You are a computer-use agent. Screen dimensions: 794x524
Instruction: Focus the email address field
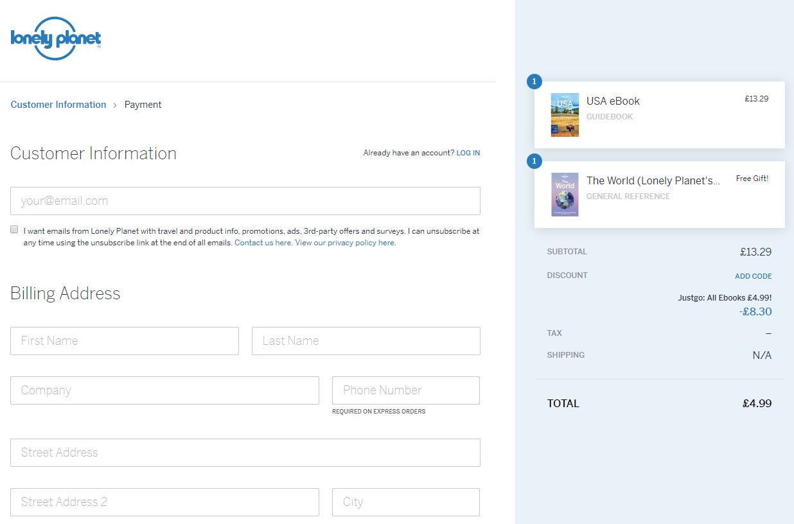(245, 201)
